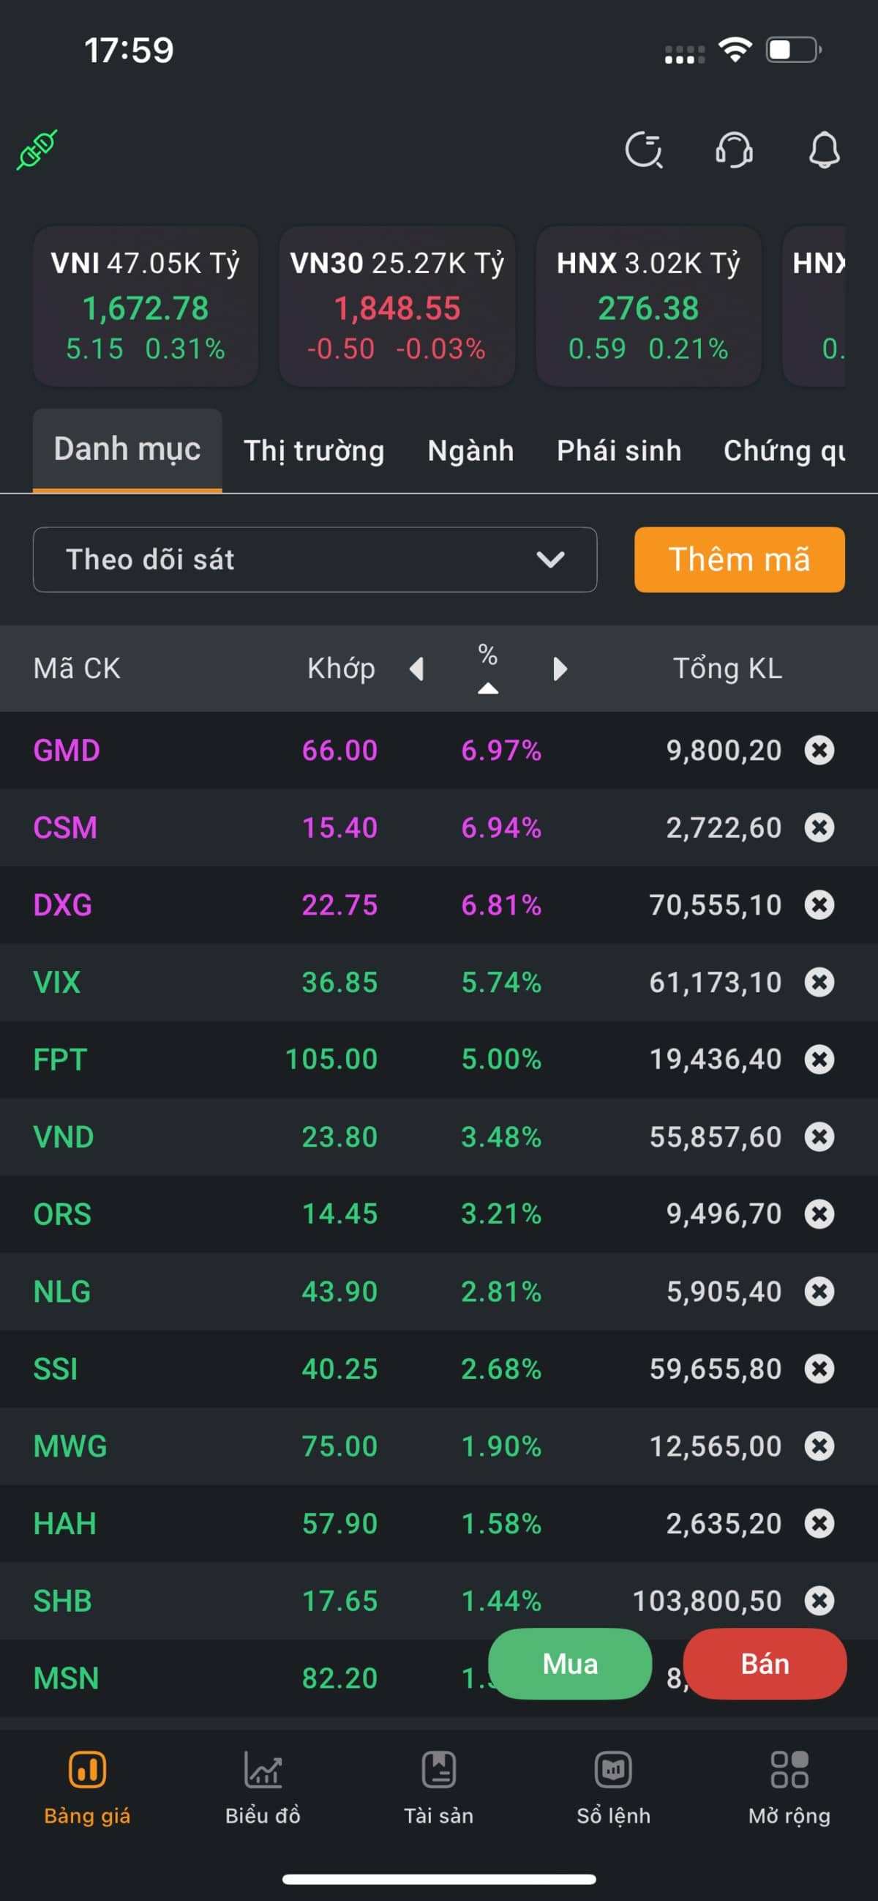This screenshot has height=1901, width=878.
Task: Remove FPT from watchlist
Action: pyautogui.click(x=819, y=1059)
